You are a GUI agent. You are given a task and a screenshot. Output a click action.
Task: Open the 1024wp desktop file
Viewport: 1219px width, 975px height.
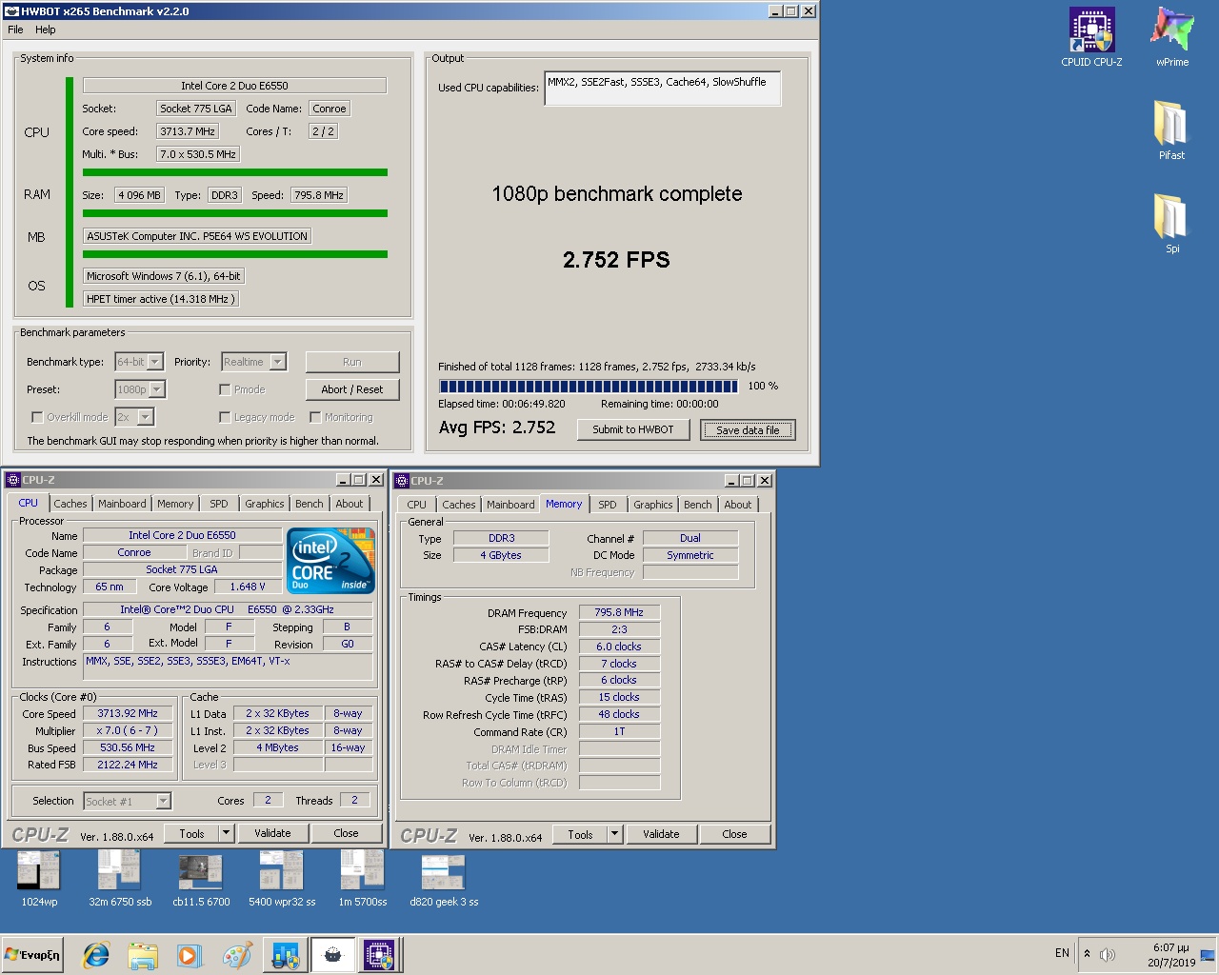tap(39, 878)
